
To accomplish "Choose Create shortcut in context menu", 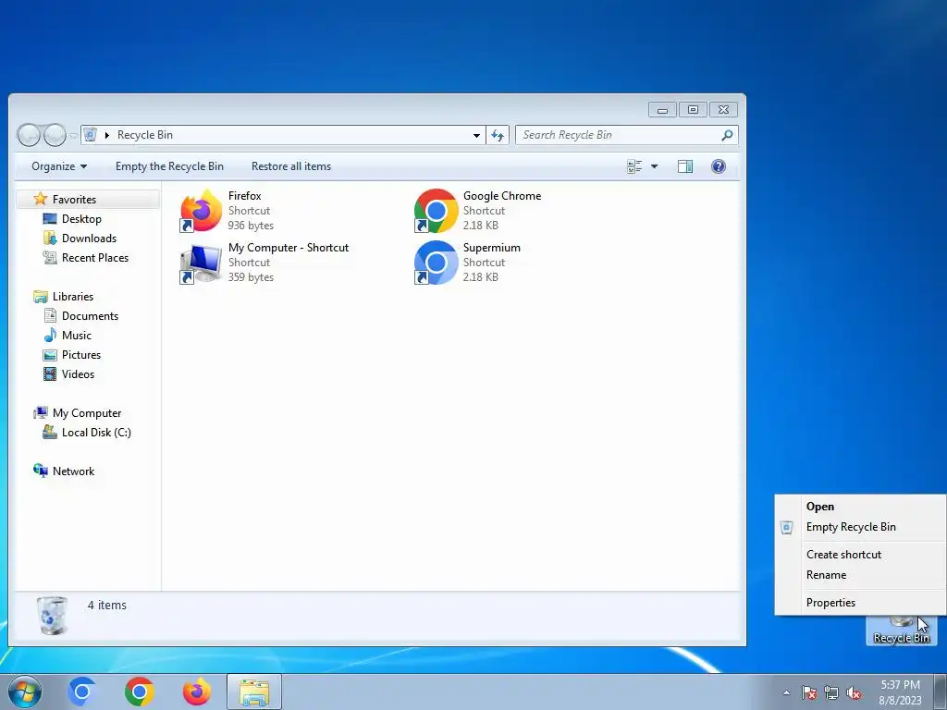I will pyautogui.click(x=860, y=555).
